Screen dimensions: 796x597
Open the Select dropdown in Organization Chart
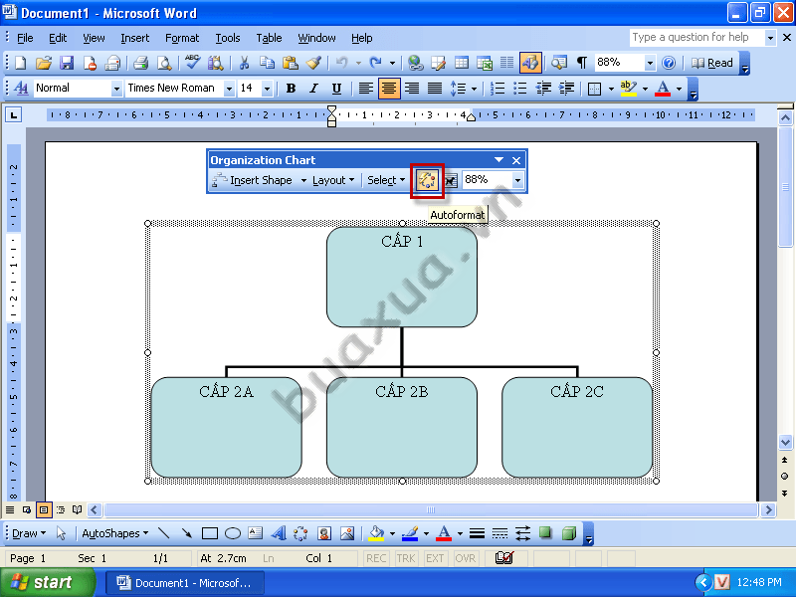pos(386,180)
